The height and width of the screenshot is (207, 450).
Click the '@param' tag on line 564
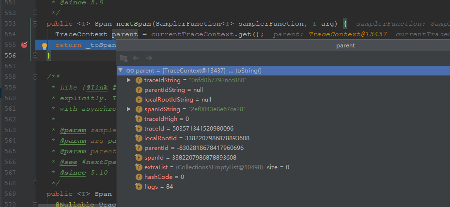pos(73,141)
